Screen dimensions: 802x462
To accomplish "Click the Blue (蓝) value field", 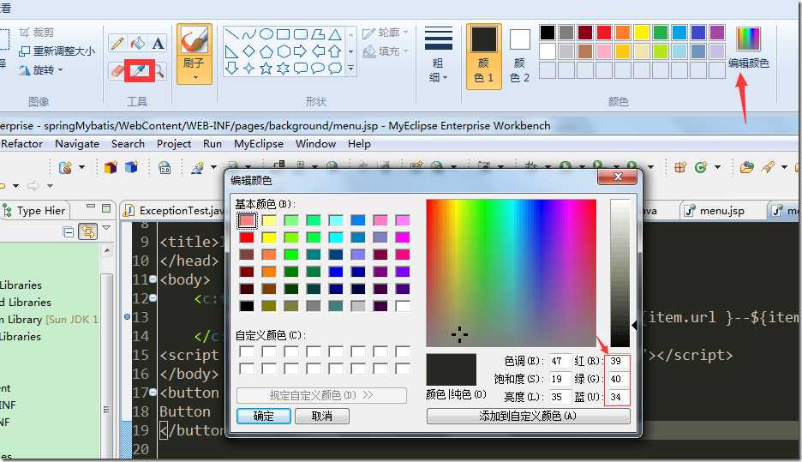I will point(618,397).
